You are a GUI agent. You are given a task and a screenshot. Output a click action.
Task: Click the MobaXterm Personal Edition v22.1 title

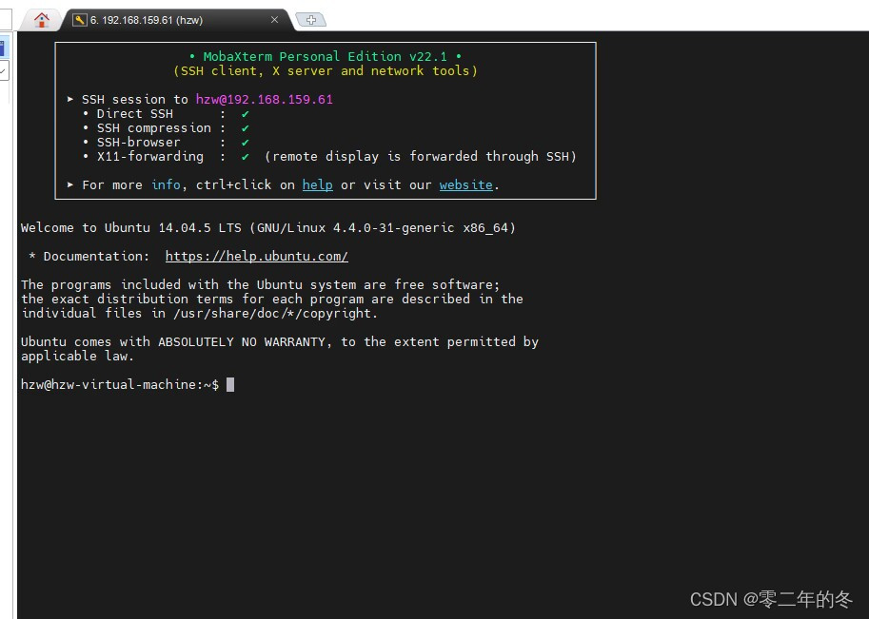[326, 56]
